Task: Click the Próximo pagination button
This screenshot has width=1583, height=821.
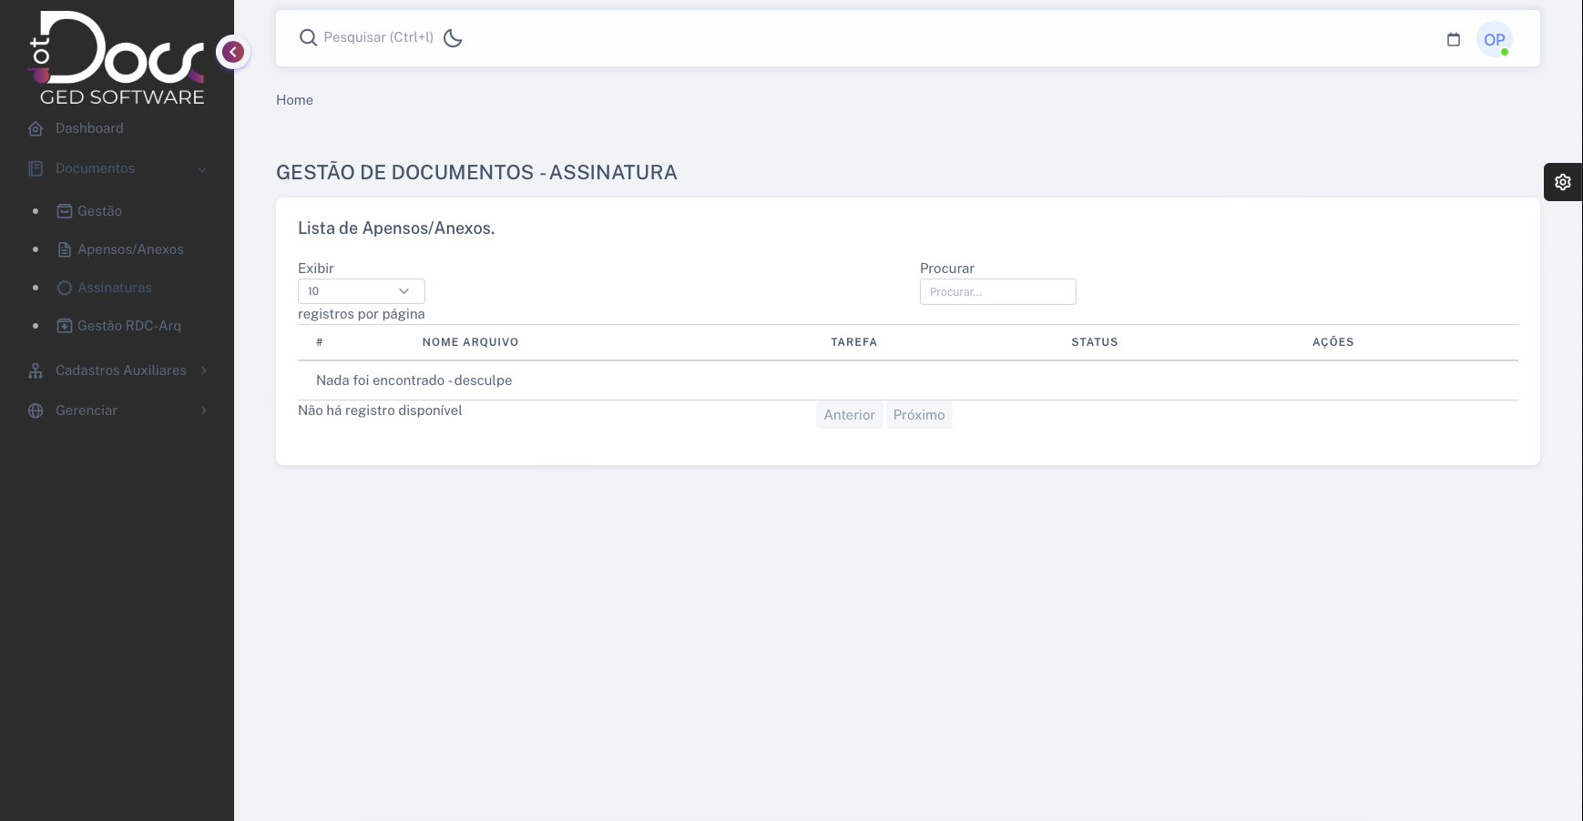Action: [918, 415]
